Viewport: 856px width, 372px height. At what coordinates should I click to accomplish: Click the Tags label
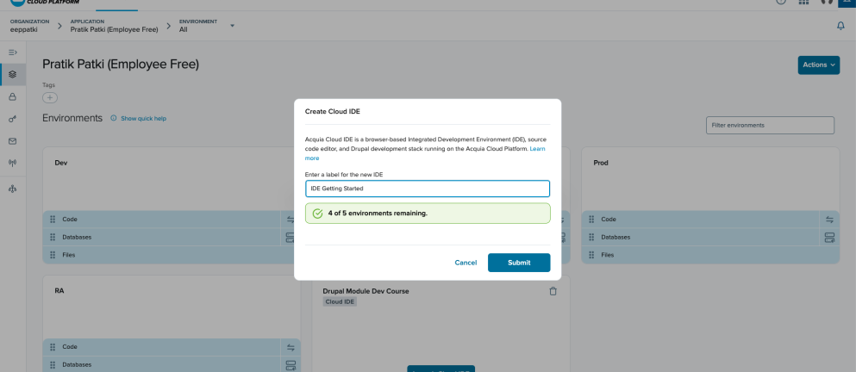pos(48,85)
